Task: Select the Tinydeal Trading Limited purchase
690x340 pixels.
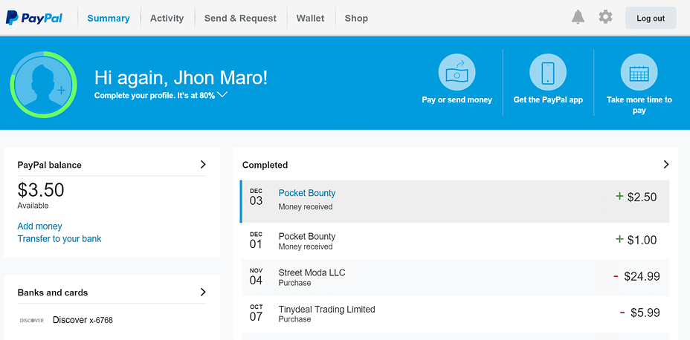Action: (x=456, y=313)
